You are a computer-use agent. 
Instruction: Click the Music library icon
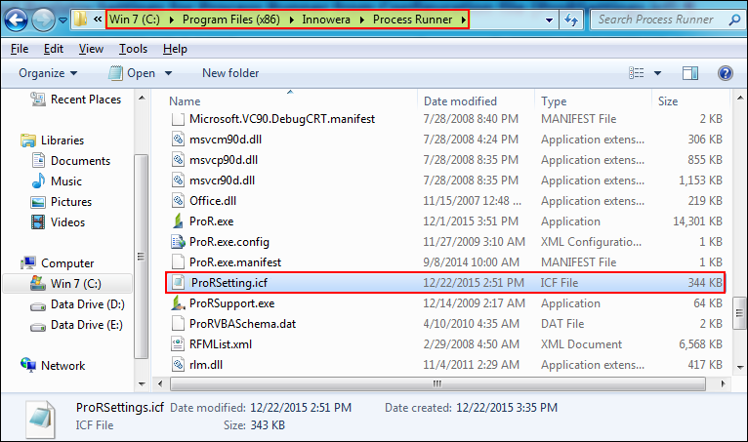(x=39, y=181)
